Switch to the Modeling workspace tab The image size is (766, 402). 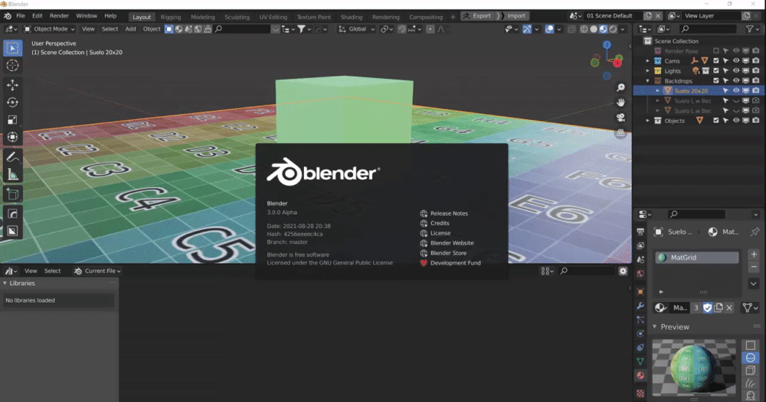point(203,17)
